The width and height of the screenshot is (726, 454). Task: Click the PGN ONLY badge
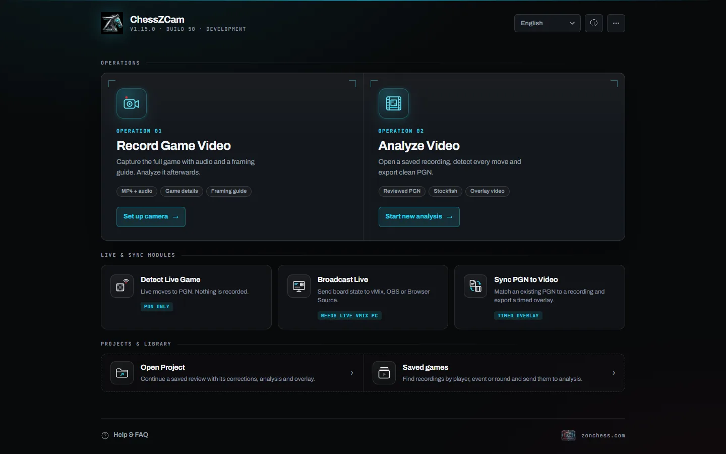click(157, 307)
